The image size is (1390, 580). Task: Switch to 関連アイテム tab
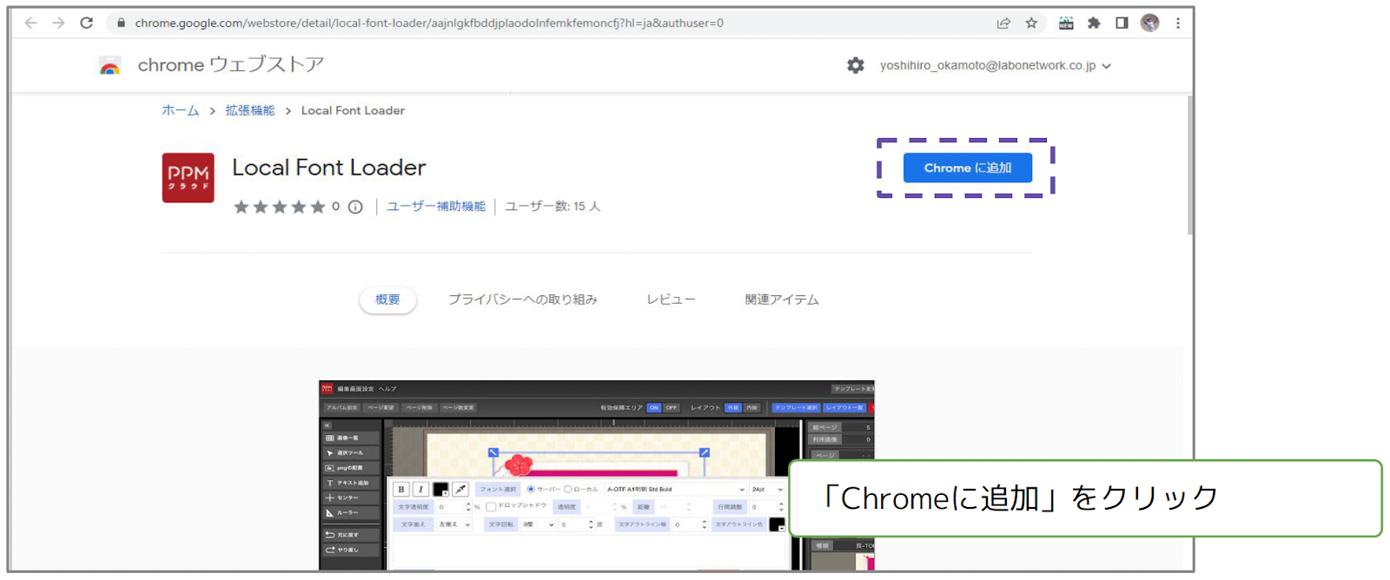pos(782,300)
